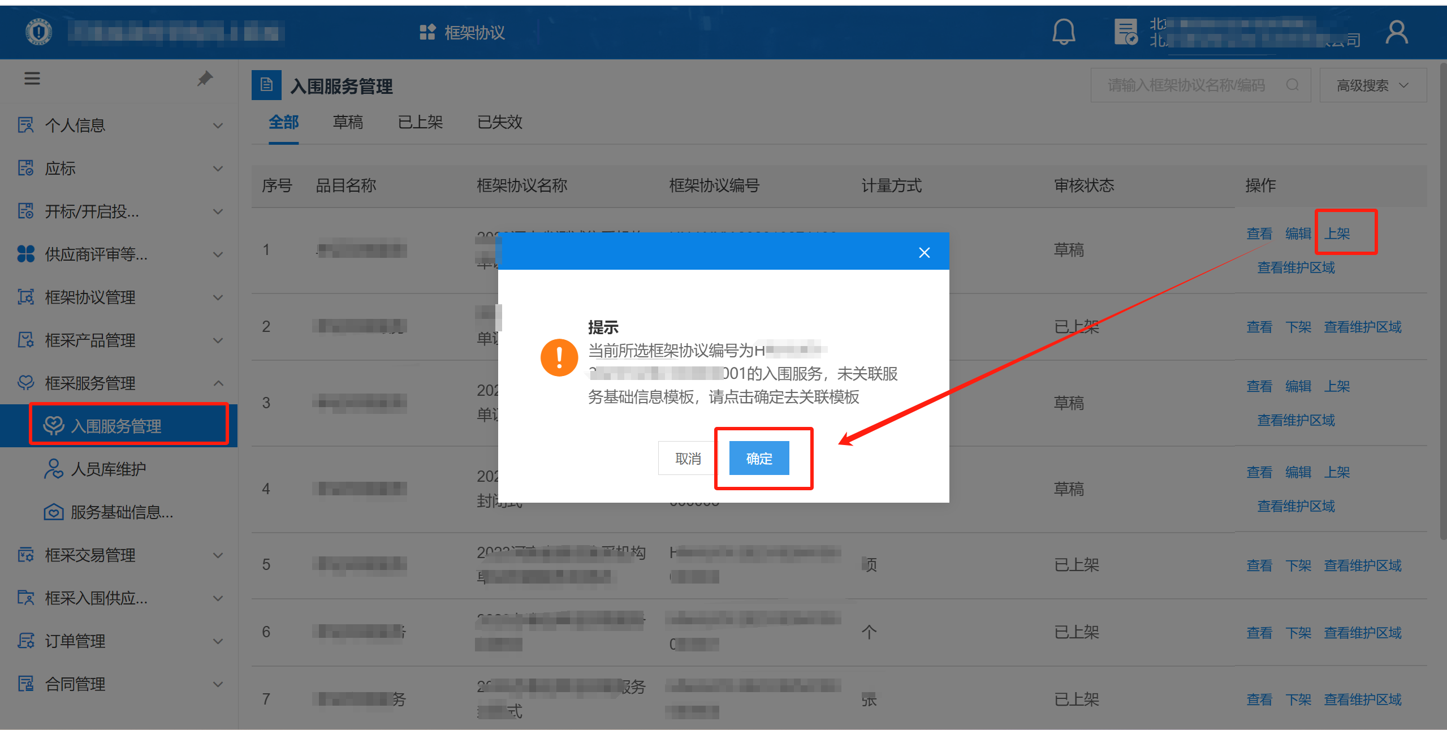The height and width of the screenshot is (730, 1447).
Task: Toggle the hamburger menu icon
Action: (x=32, y=79)
